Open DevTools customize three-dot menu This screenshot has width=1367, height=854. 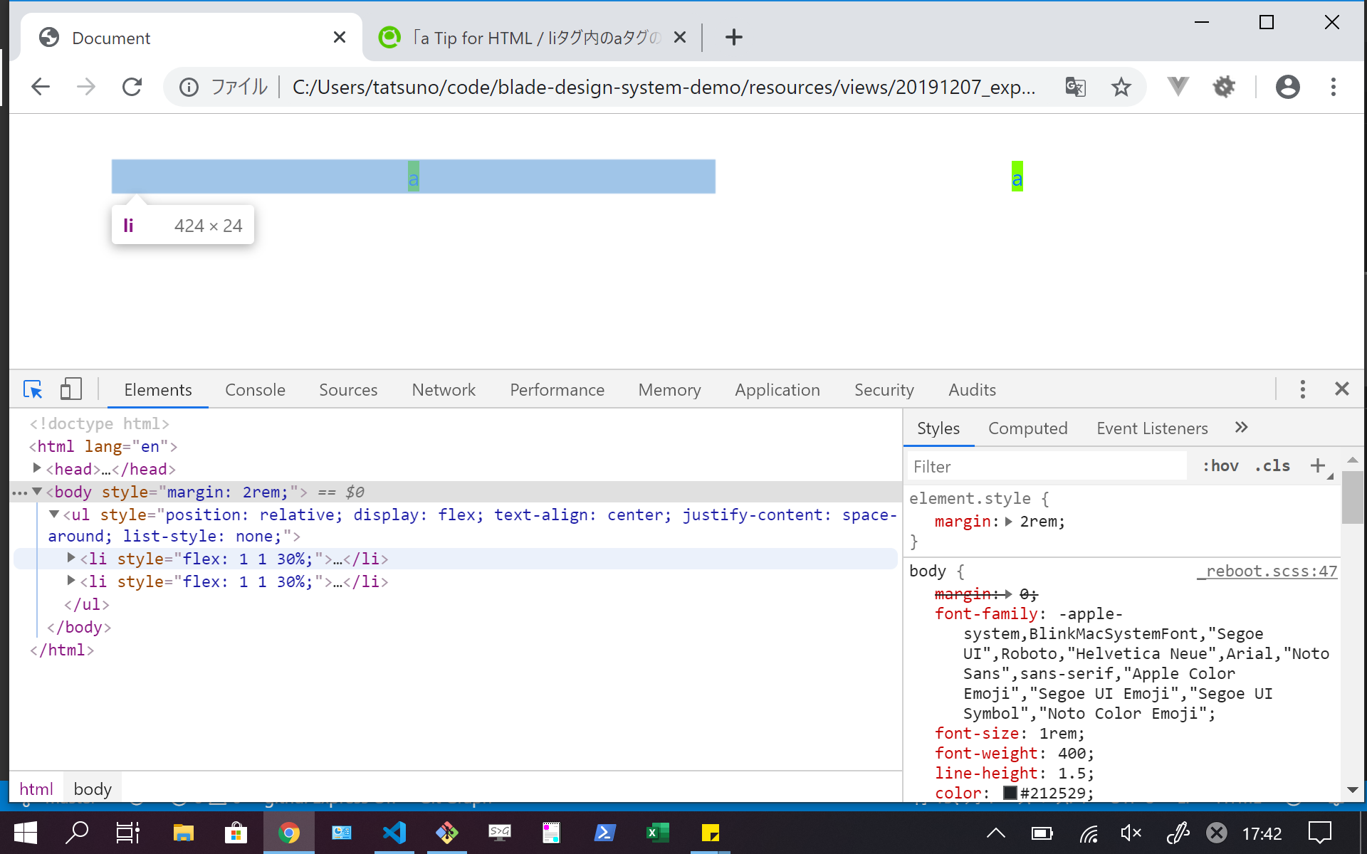click(x=1302, y=389)
